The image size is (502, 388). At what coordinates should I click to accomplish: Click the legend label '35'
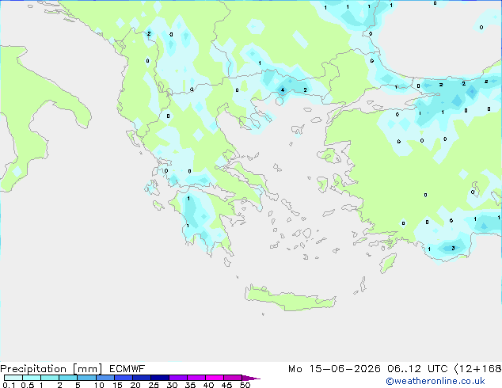coord(190,385)
